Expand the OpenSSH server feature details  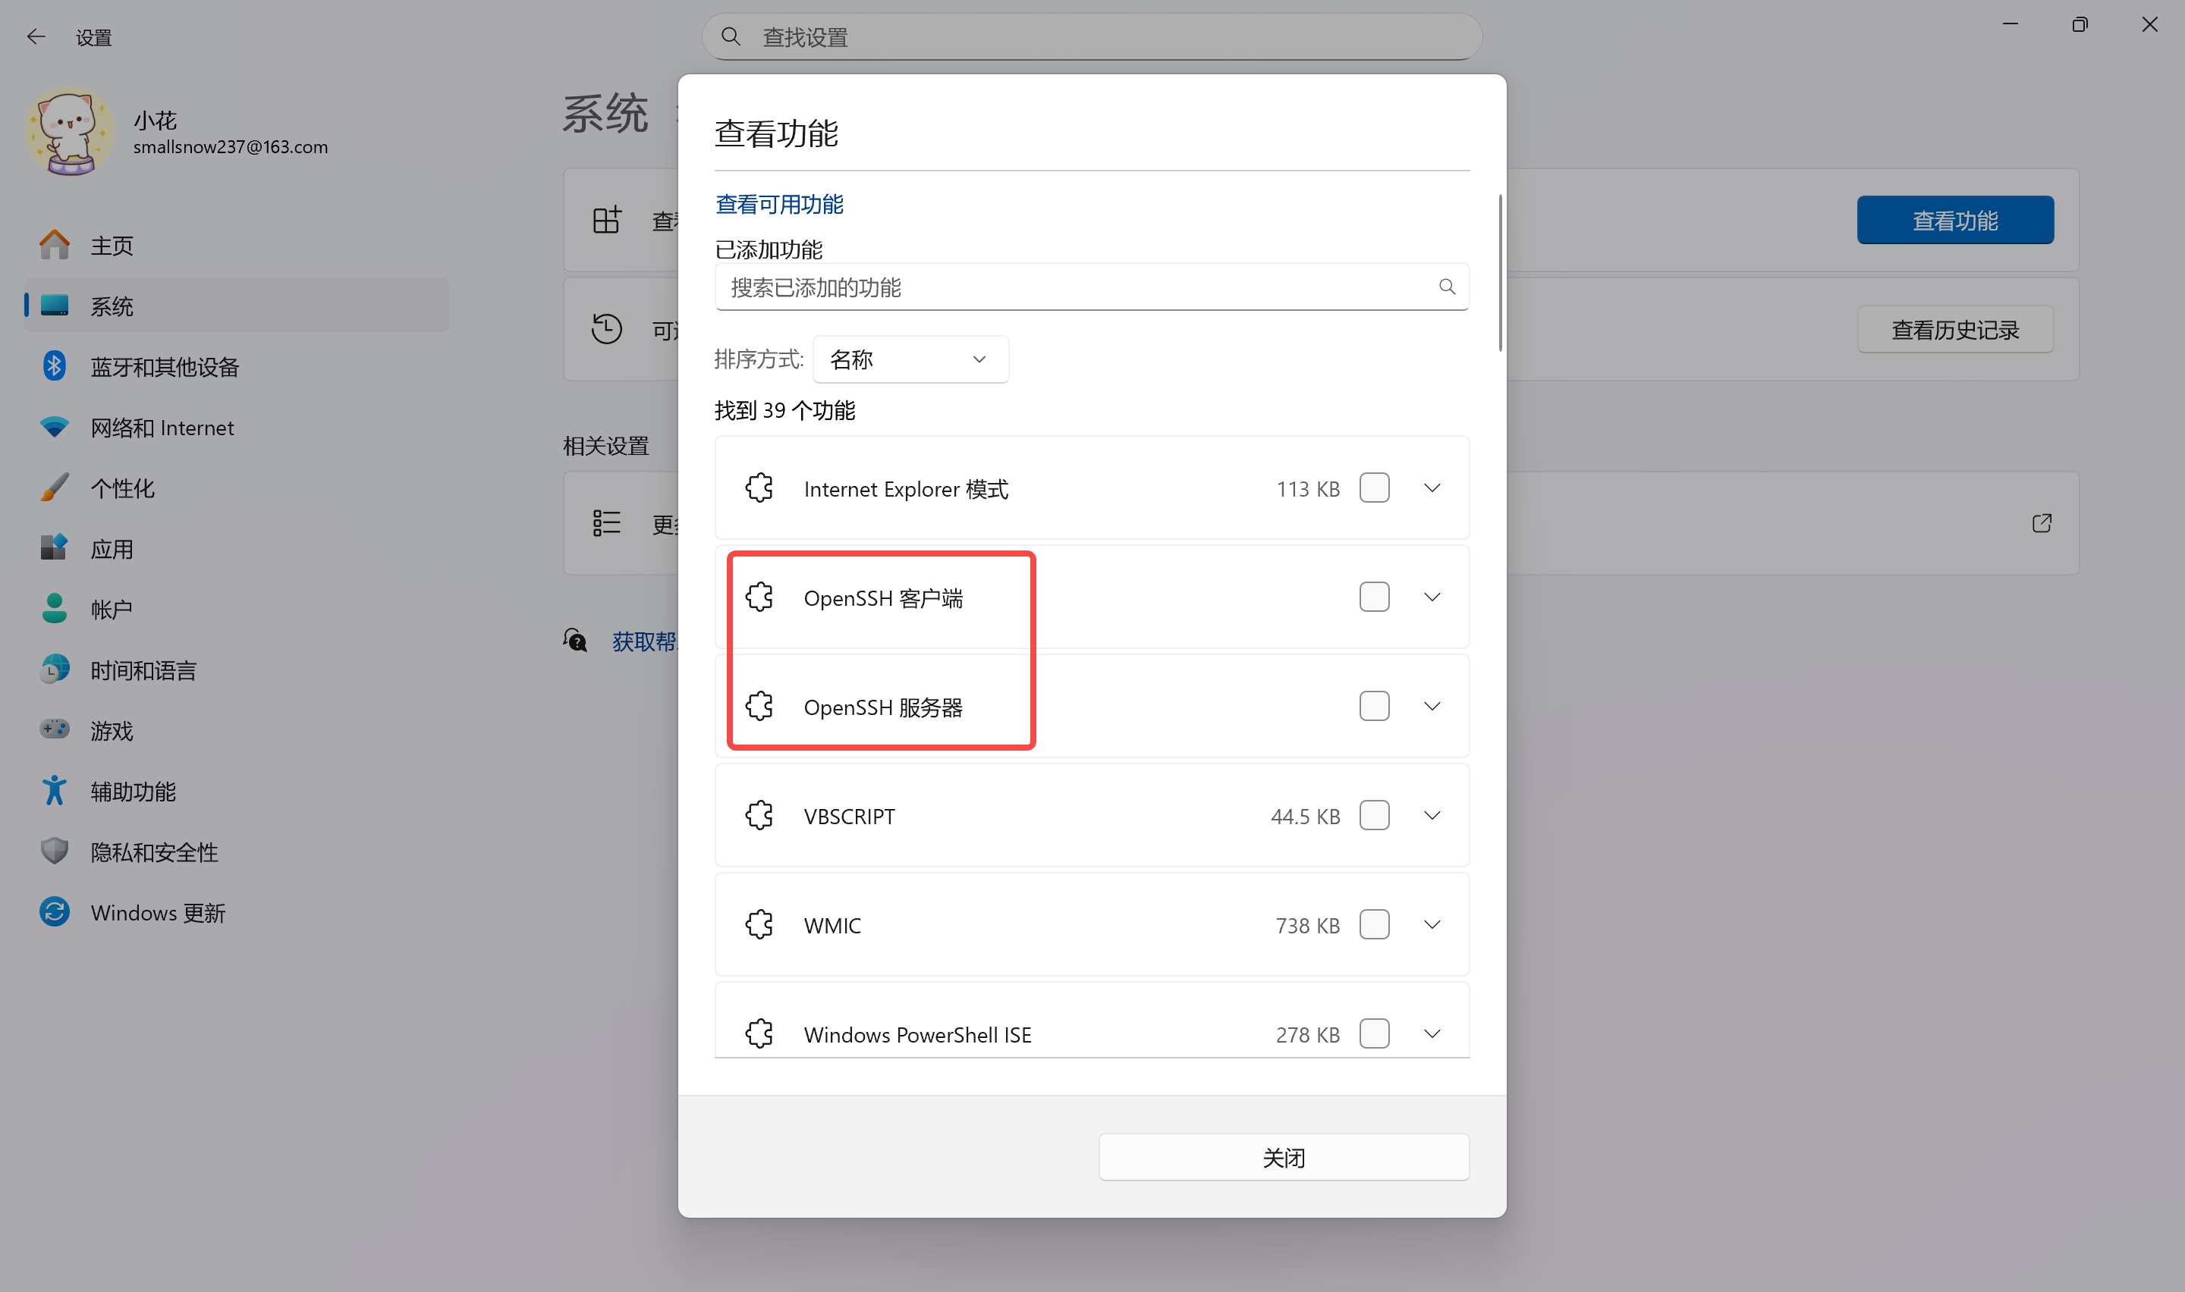[x=1432, y=706]
